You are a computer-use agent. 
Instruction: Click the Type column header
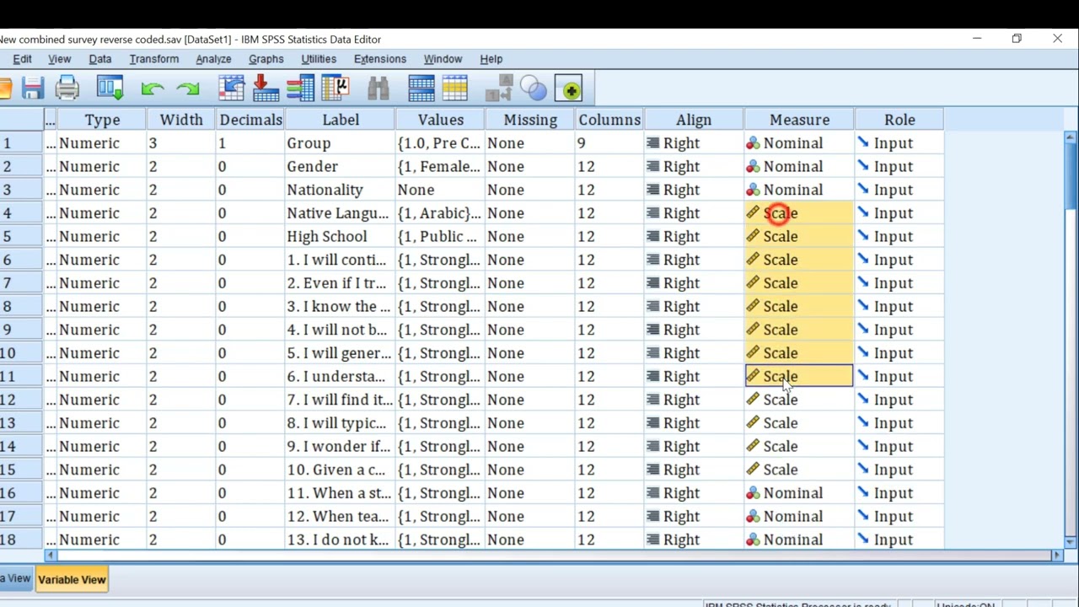(x=102, y=120)
